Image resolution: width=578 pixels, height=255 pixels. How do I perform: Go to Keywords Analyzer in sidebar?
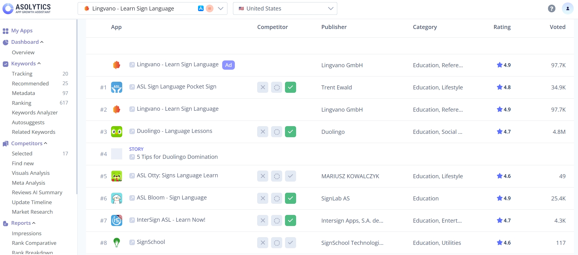click(x=35, y=113)
